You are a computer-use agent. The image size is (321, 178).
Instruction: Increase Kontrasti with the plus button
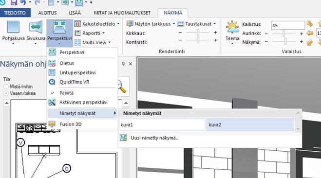(215, 40)
